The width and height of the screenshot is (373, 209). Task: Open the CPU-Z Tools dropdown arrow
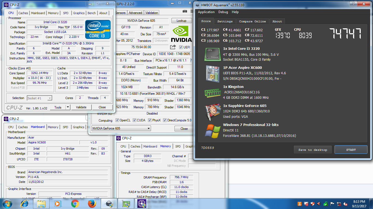pyautogui.click(x=68, y=107)
